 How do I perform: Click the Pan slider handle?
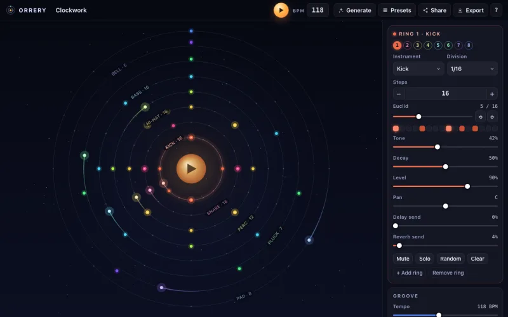point(446,206)
